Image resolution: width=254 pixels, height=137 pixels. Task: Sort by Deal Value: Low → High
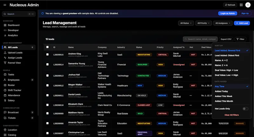tap(231, 75)
